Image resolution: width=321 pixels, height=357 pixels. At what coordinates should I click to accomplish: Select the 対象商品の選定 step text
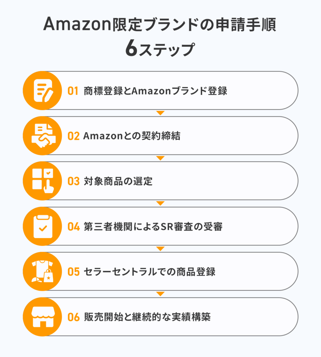coord(118,181)
